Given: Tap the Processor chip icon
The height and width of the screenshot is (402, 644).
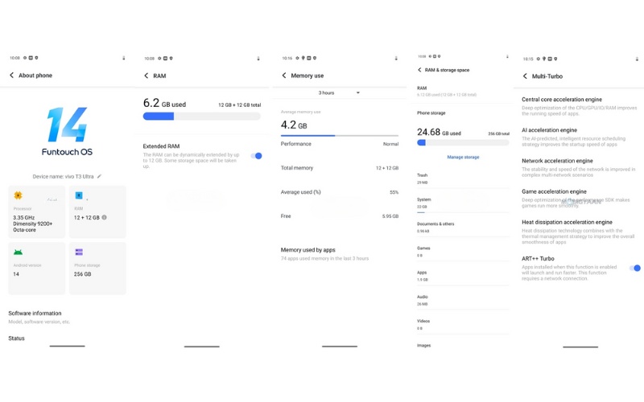Looking at the screenshot, I should pyautogui.click(x=18, y=195).
